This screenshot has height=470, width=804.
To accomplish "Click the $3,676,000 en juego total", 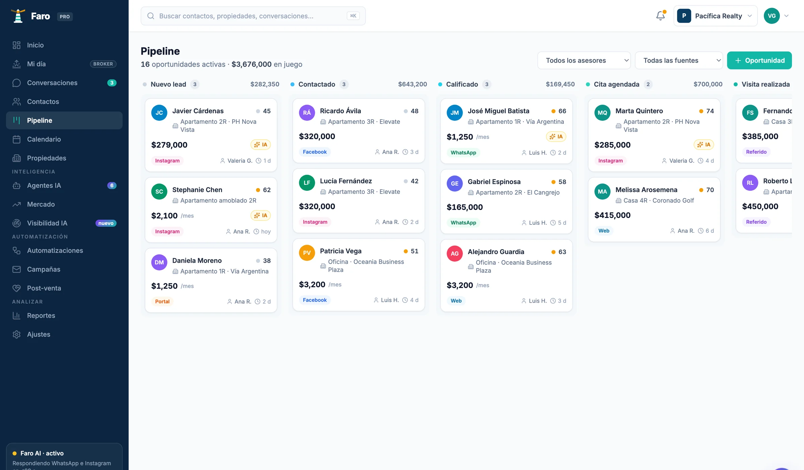I will click(267, 64).
